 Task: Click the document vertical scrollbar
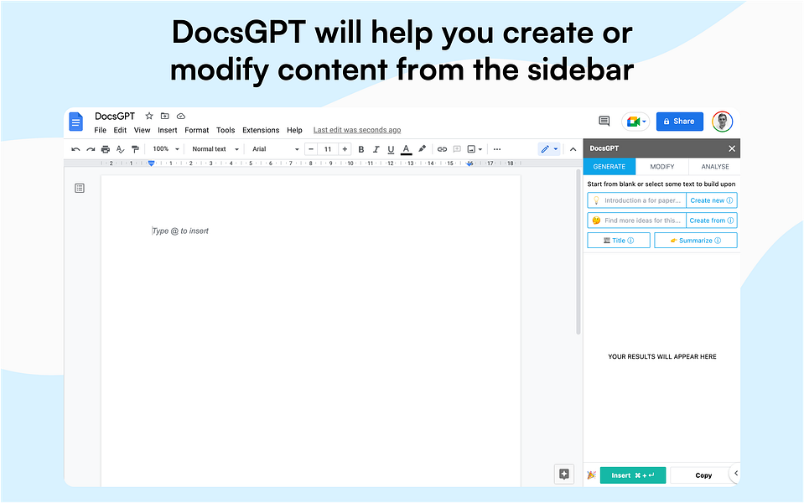coord(578,251)
